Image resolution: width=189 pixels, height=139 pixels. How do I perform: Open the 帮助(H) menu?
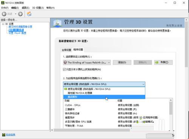[x=50, y=8]
